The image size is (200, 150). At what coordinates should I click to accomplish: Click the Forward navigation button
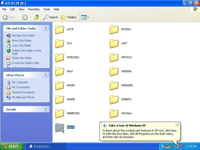click(25, 17)
